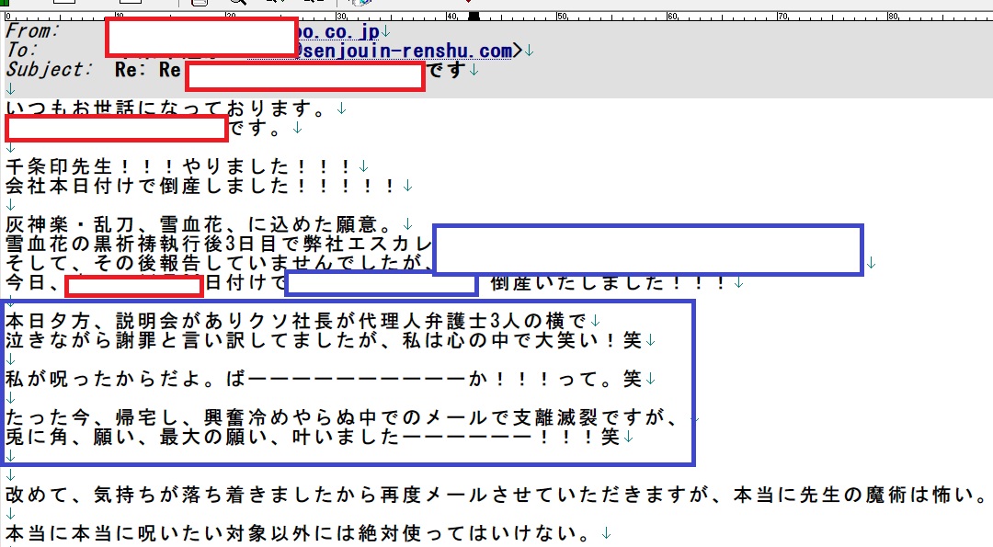The height and width of the screenshot is (547, 993).
Task: Click the sender address ending in .co.jp
Action: (338, 31)
